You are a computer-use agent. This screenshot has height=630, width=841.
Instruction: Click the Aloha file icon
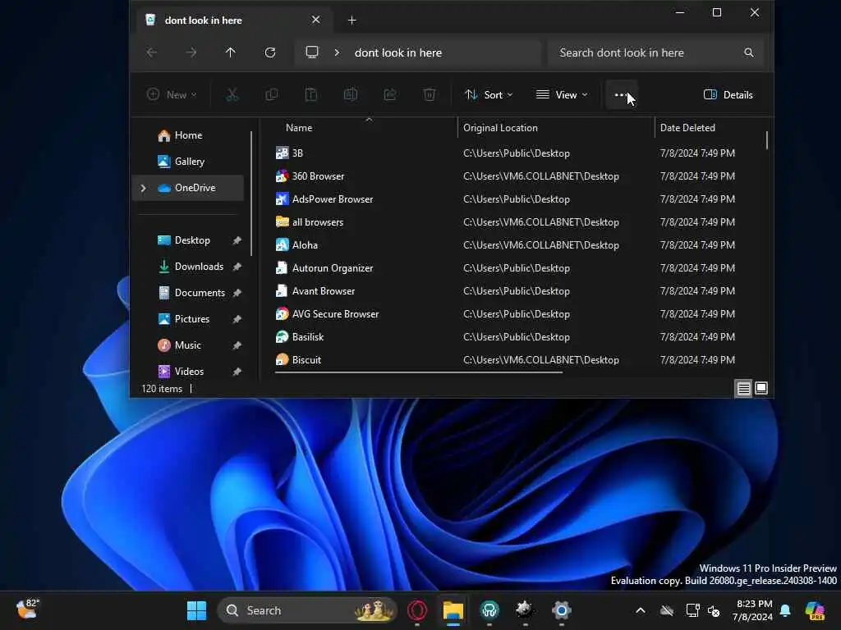pyautogui.click(x=283, y=244)
